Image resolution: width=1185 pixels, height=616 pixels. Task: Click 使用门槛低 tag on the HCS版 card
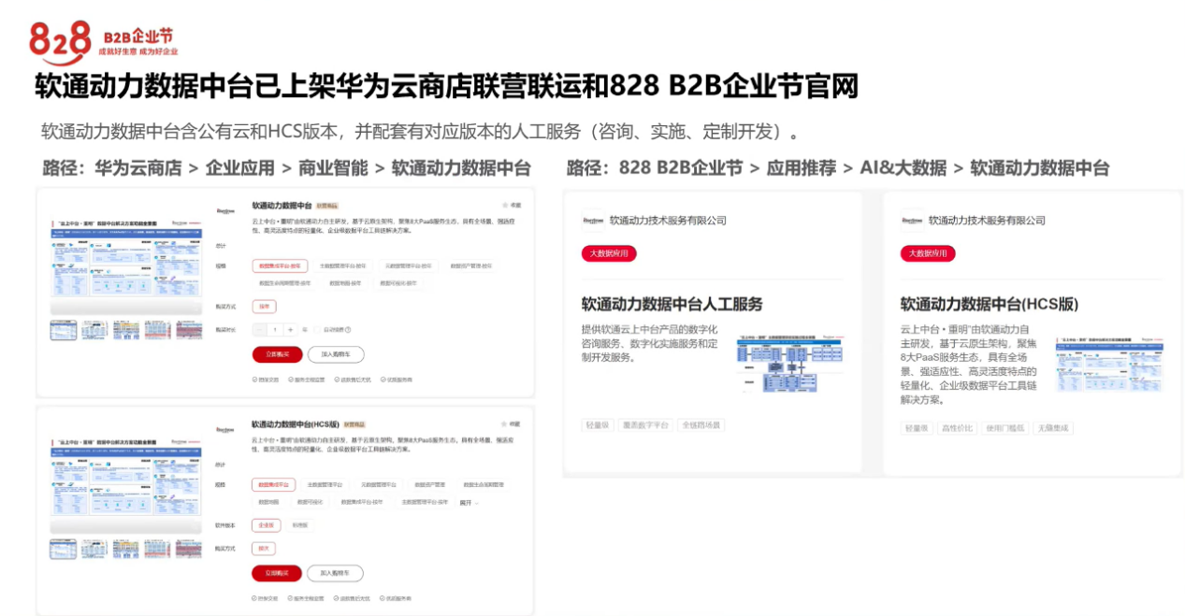[x=1004, y=428]
